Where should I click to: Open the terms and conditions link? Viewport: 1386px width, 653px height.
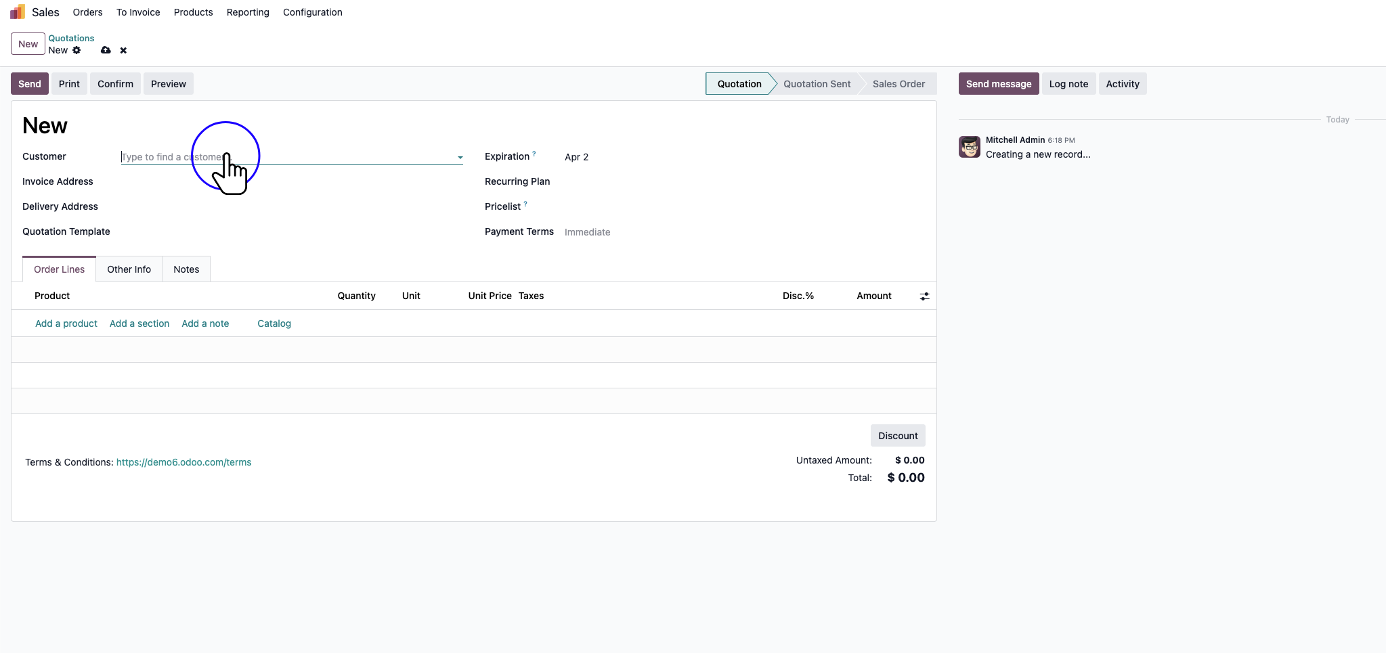pyautogui.click(x=183, y=462)
